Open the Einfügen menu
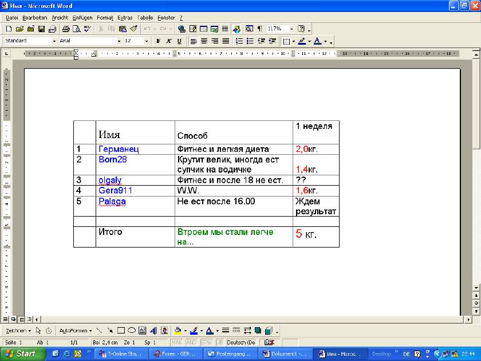 pos(82,18)
